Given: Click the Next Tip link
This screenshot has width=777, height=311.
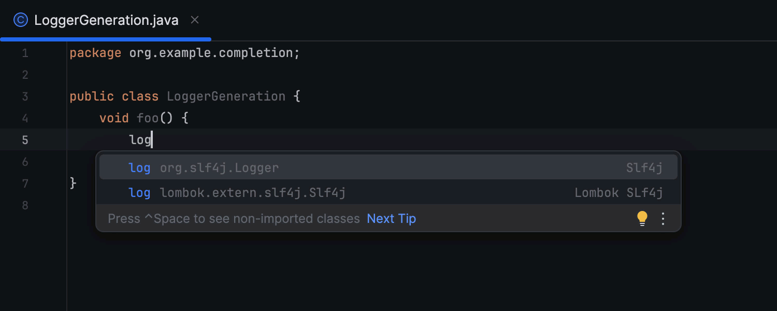Looking at the screenshot, I should 391,219.
